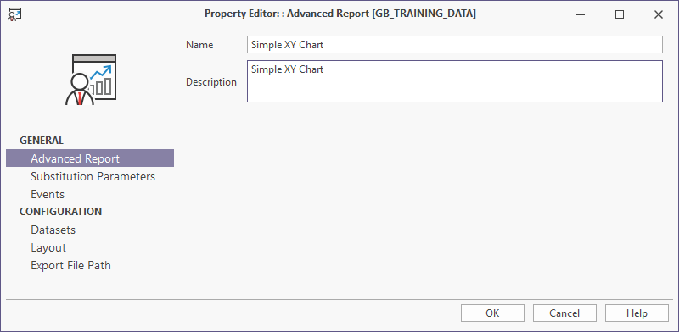This screenshot has height=332, width=679.
Task: Maximize the Property Editor window
Action: (620, 14)
